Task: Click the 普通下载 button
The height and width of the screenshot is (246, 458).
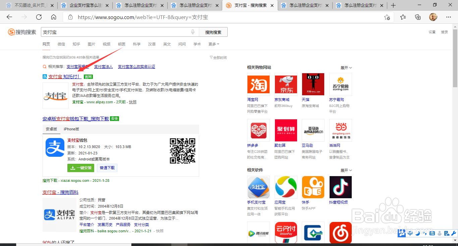Action: click(107, 168)
